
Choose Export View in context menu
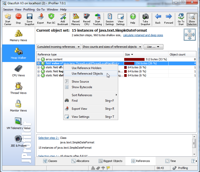(x=91, y=109)
